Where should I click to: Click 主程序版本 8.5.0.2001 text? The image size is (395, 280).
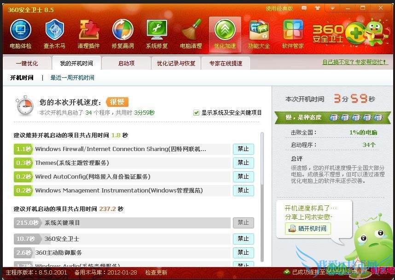click(x=36, y=273)
